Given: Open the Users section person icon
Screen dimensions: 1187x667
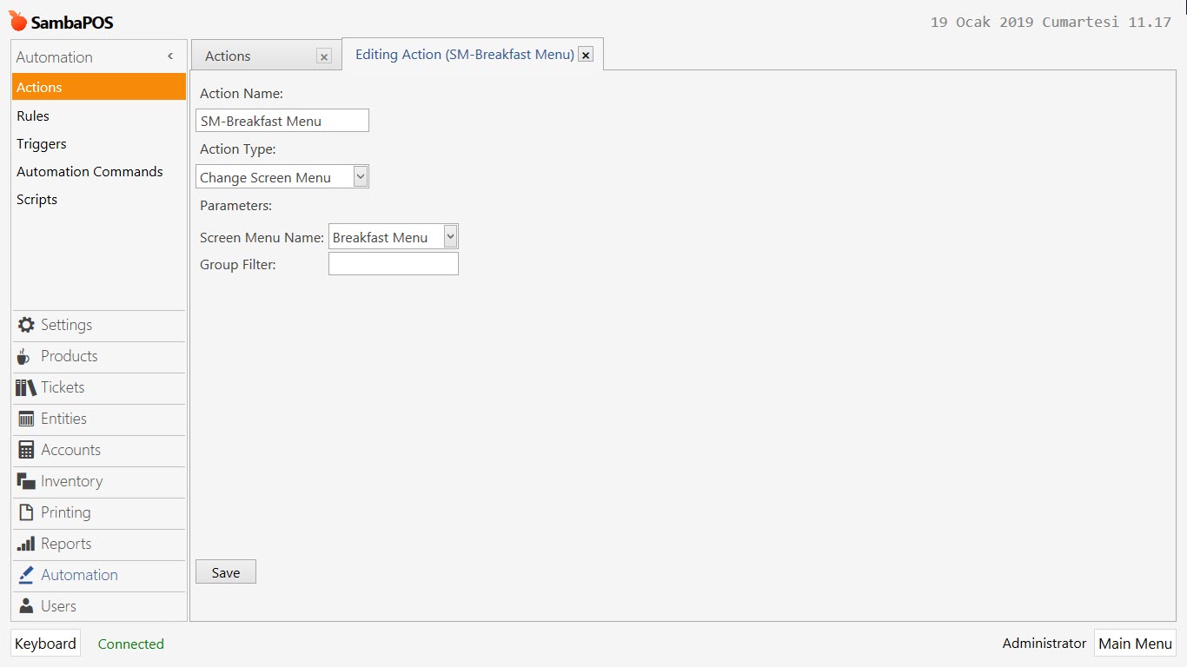Looking at the screenshot, I should [x=24, y=606].
